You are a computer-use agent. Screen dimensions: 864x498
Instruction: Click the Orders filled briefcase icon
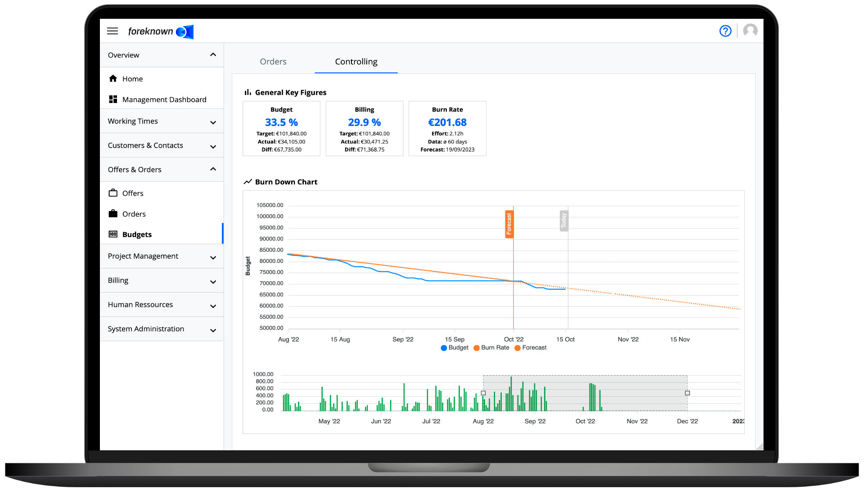coord(113,214)
